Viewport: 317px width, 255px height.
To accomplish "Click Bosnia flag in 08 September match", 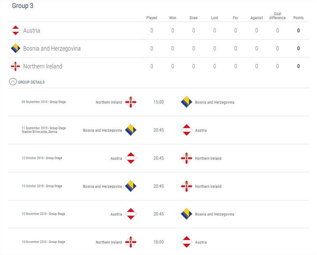I will pyautogui.click(x=187, y=102).
